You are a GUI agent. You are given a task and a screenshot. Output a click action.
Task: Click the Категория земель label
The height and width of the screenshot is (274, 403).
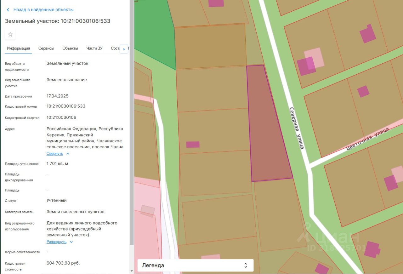point(19,212)
